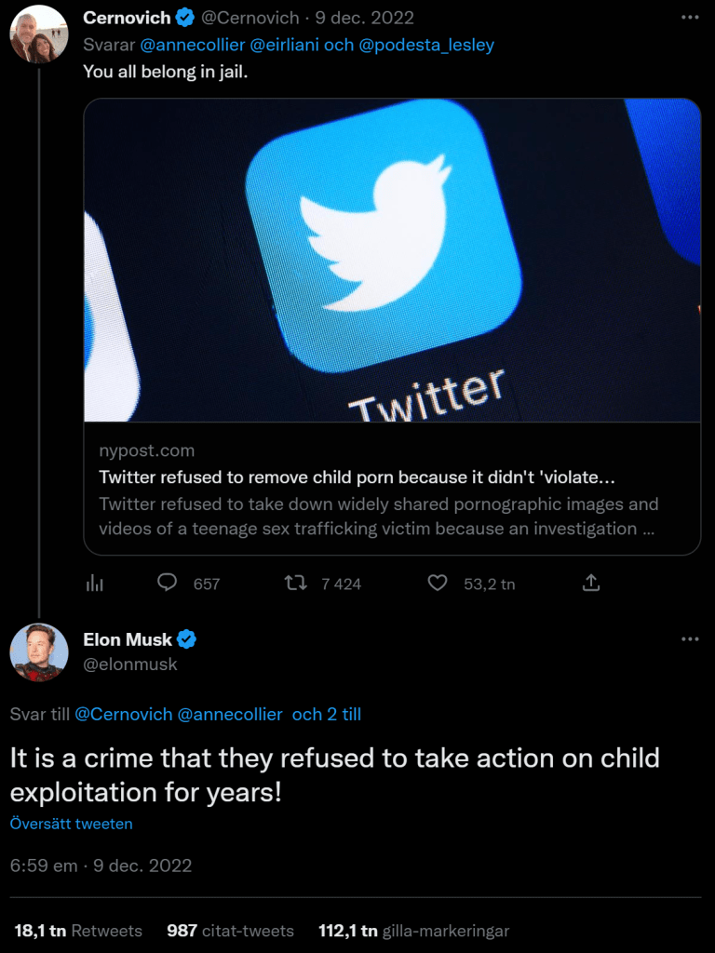The height and width of the screenshot is (953, 715).
Task: Click the Twitter logo article image
Action: click(391, 261)
